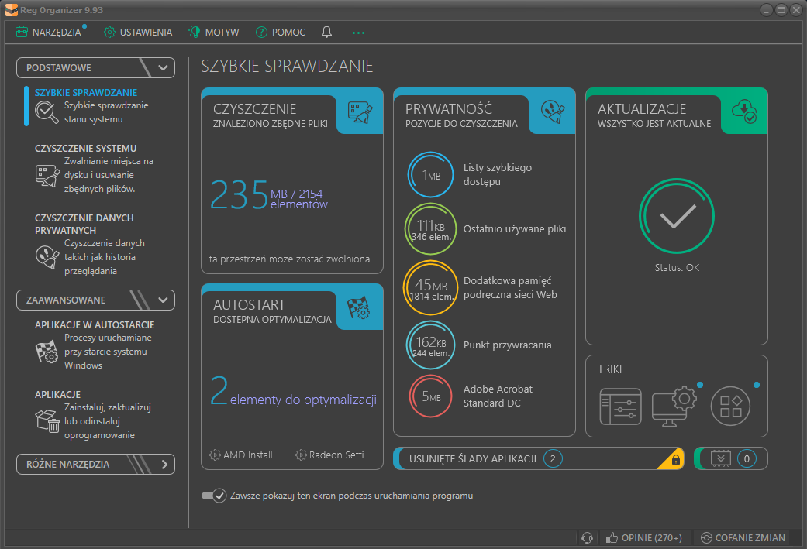The image size is (807, 549).
Task: Select Szybkie sprawdzanie in the sidebar
Action: 86,92
